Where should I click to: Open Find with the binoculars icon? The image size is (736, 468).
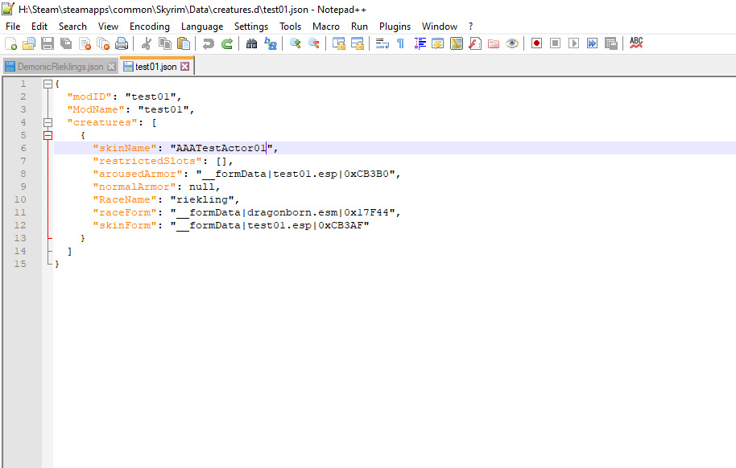pos(252,43)
